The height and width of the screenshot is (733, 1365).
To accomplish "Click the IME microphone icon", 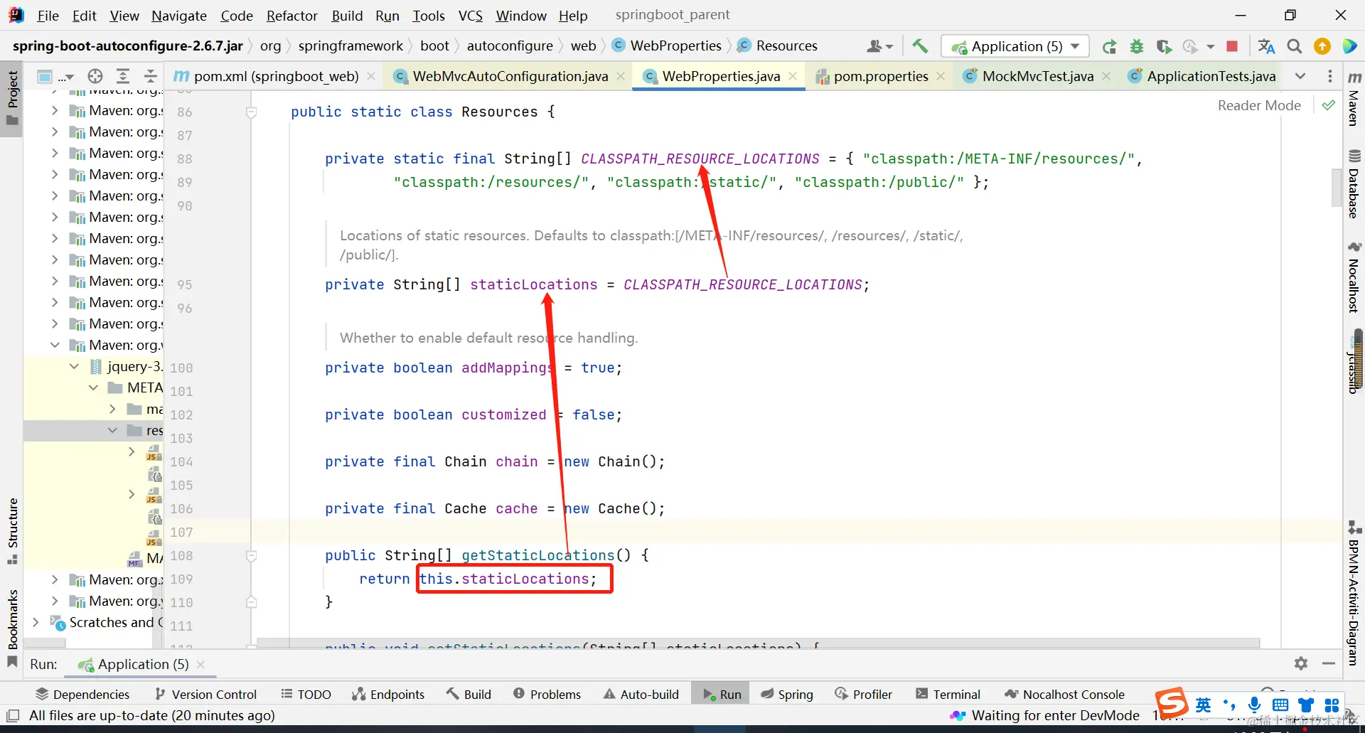I will point(1255,705).
